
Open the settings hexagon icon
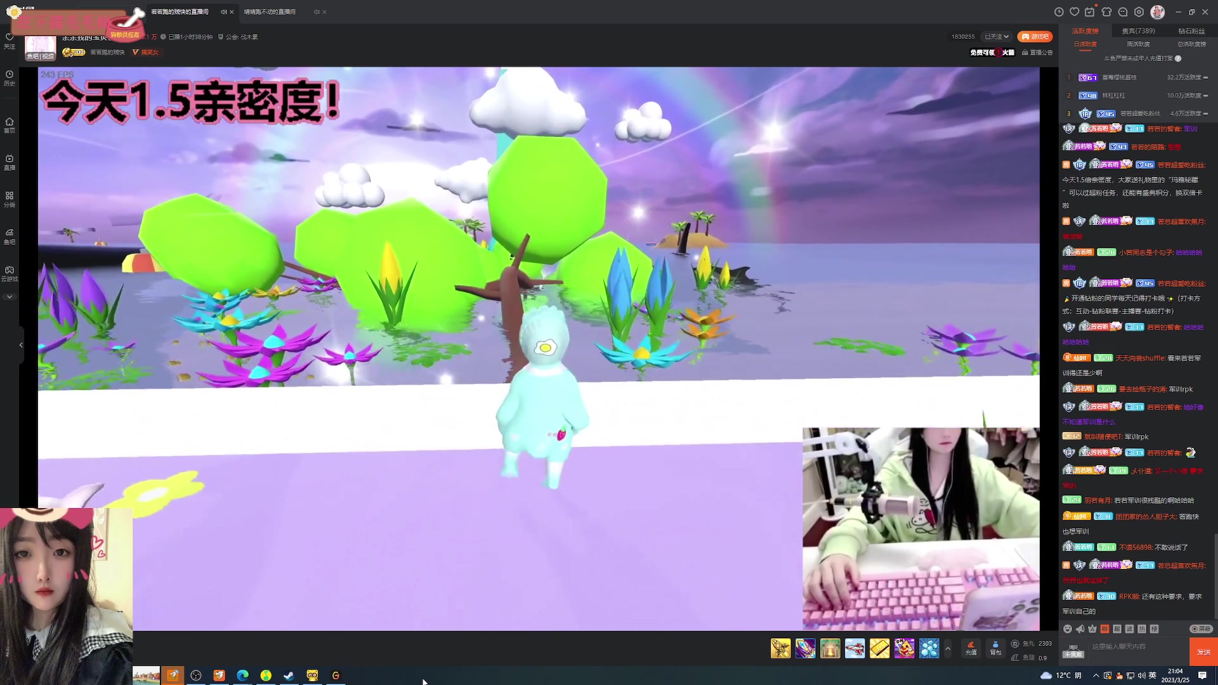pos(1139,12)
